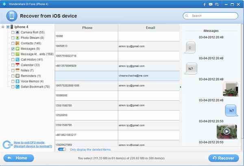The height and width of the screenshot is (166, 244).
Task: Select the row with phone 12520850
Action: pyautogui.click(x=117, y=115)
